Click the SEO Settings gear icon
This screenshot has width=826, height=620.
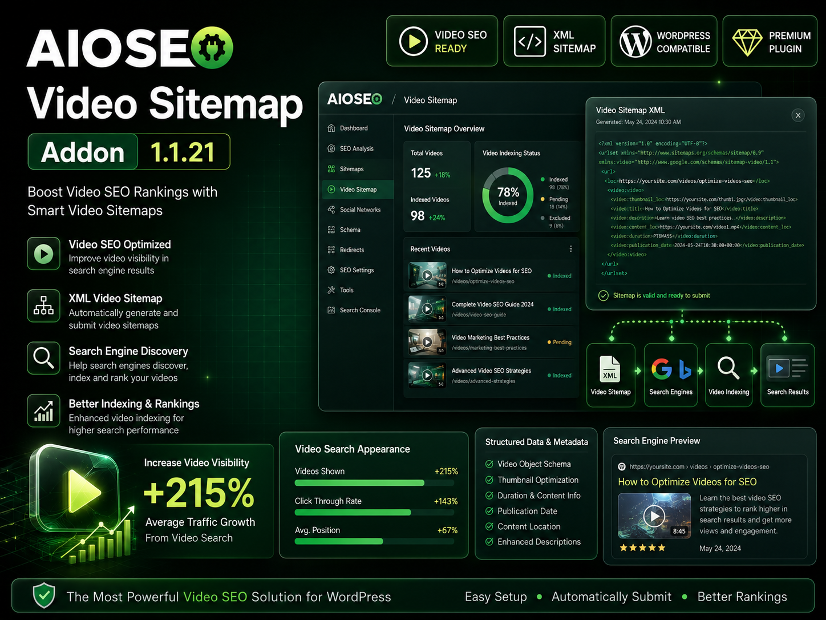tap(331, 270)
